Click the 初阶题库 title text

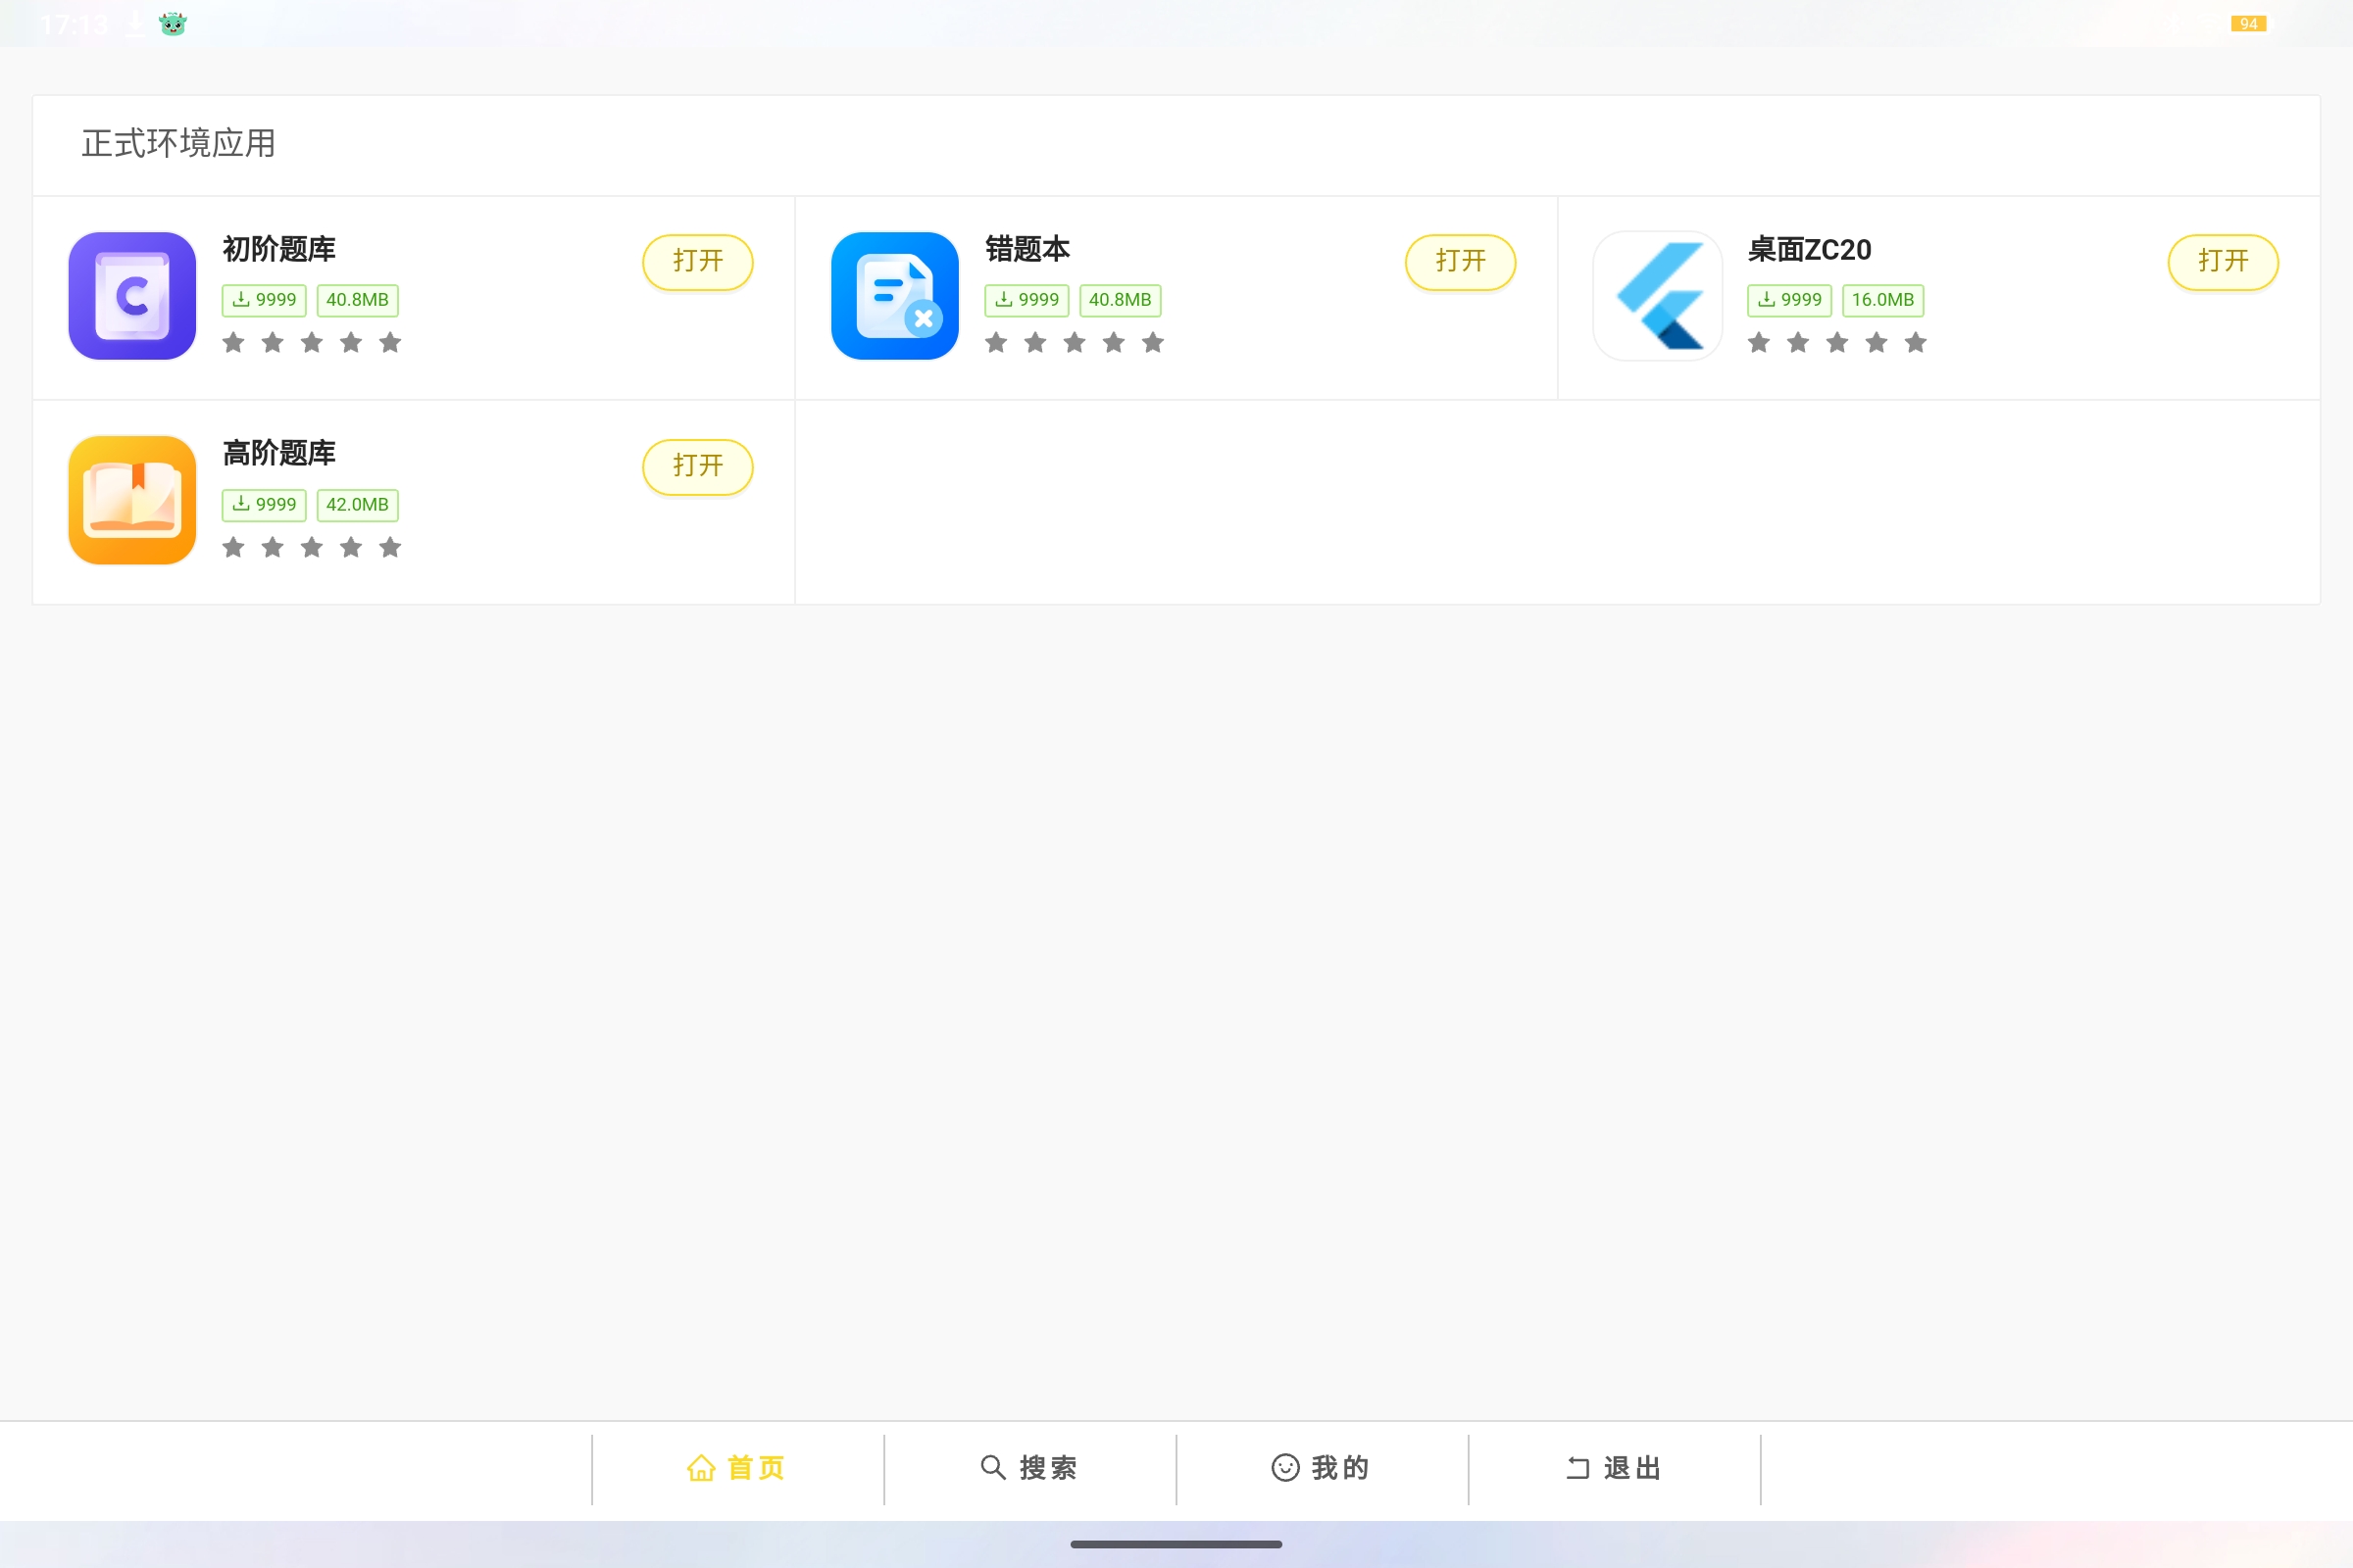tap(279, 249)
